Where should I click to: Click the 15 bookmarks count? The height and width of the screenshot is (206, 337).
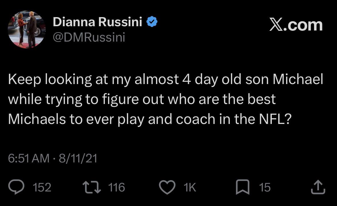(265, 187)
